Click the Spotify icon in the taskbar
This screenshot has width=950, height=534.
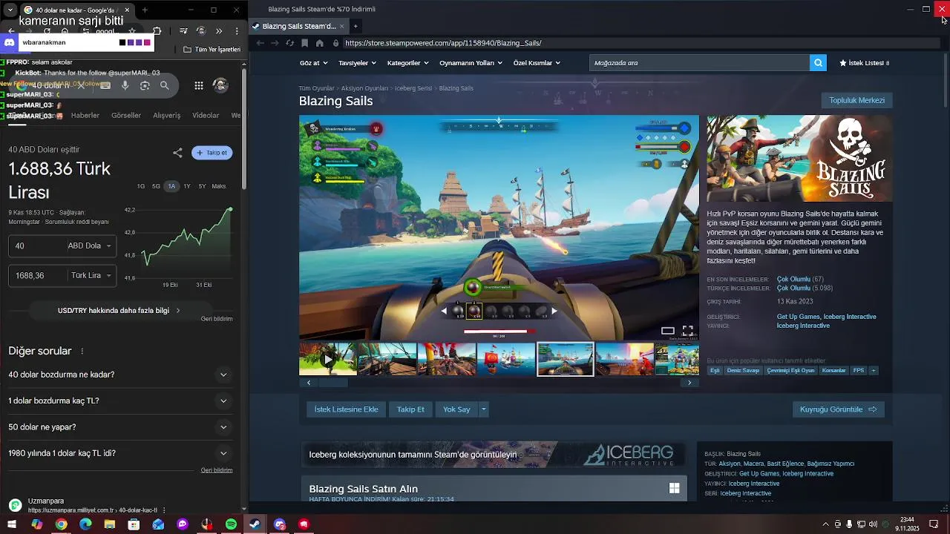click(x=231, y=524)
